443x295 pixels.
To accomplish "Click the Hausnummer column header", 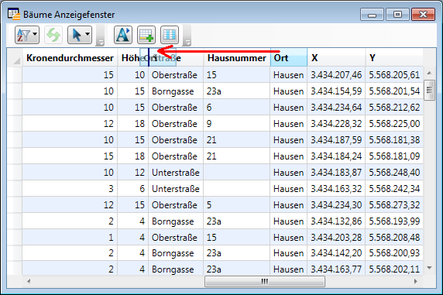I will [x=236, y=57].
